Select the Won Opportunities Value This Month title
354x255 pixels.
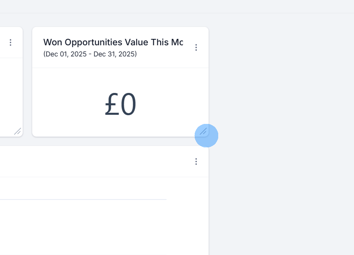113,42
